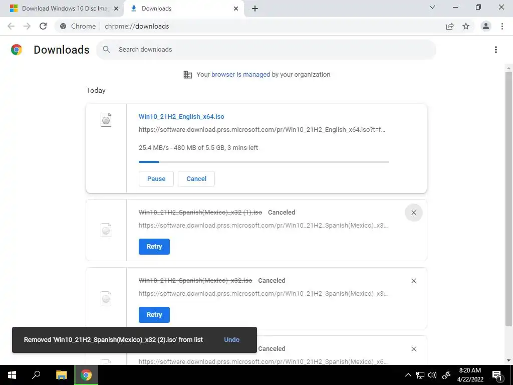This screenshot has width=513, height=385.
Task: Go back using the browser back arrow
Action: pos(11,26)
